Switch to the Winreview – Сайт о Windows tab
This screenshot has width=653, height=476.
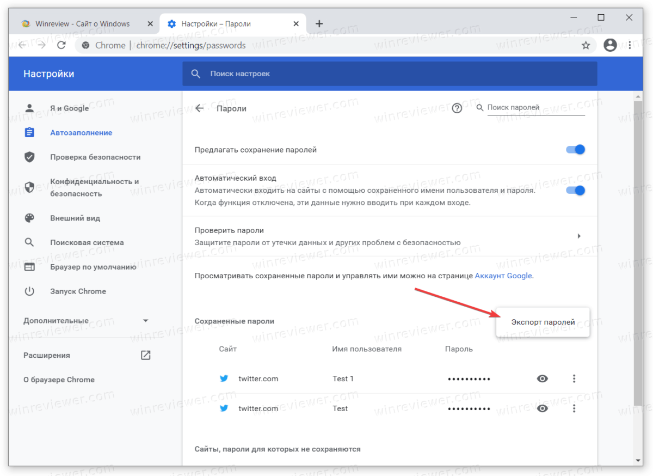click(82, 24)
